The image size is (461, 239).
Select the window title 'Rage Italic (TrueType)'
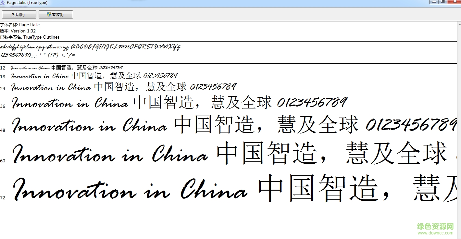27,3
